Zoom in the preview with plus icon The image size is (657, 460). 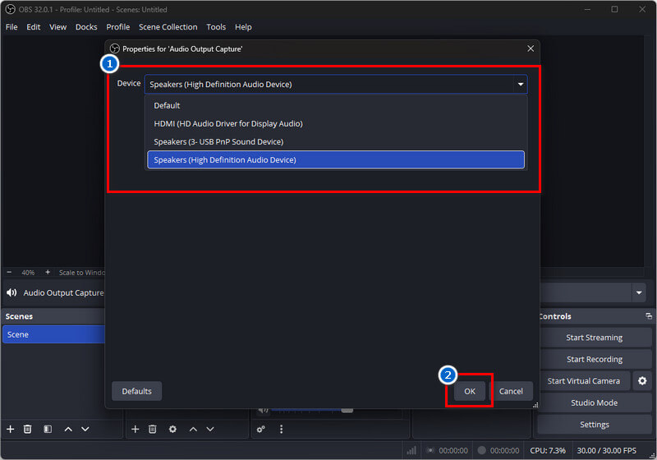(x=48, y=273)
